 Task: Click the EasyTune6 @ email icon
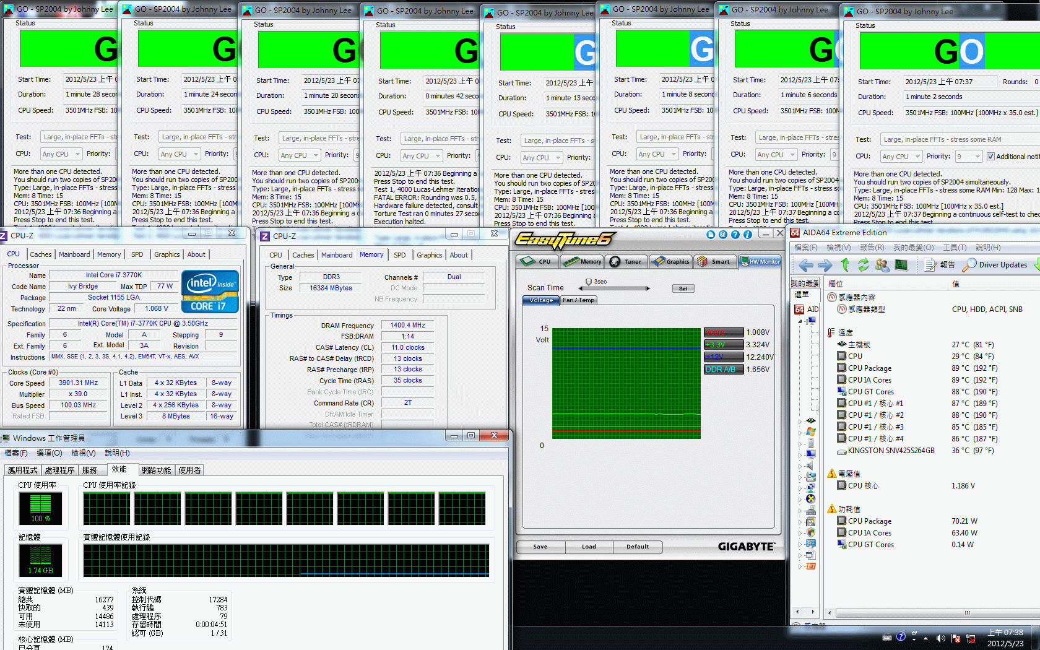tap(722, 235)
